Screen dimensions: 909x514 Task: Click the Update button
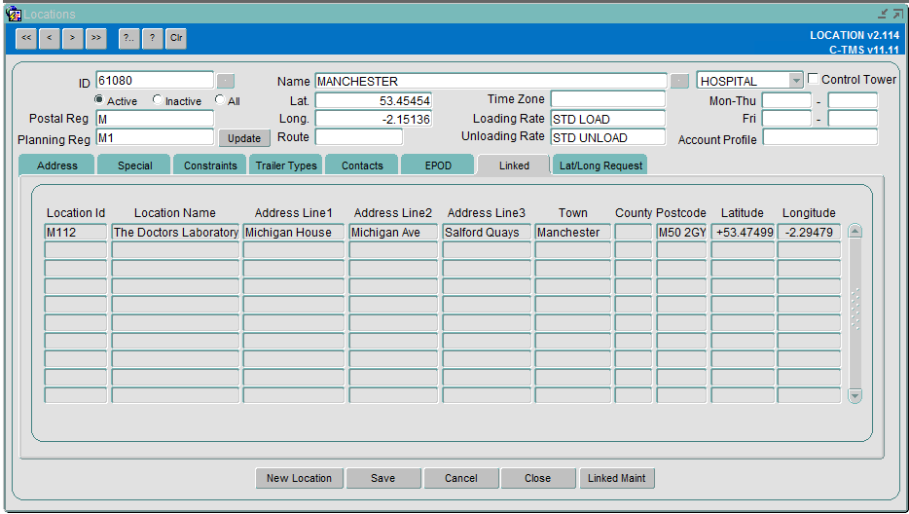pyautogui.click(x=244, y=138)
